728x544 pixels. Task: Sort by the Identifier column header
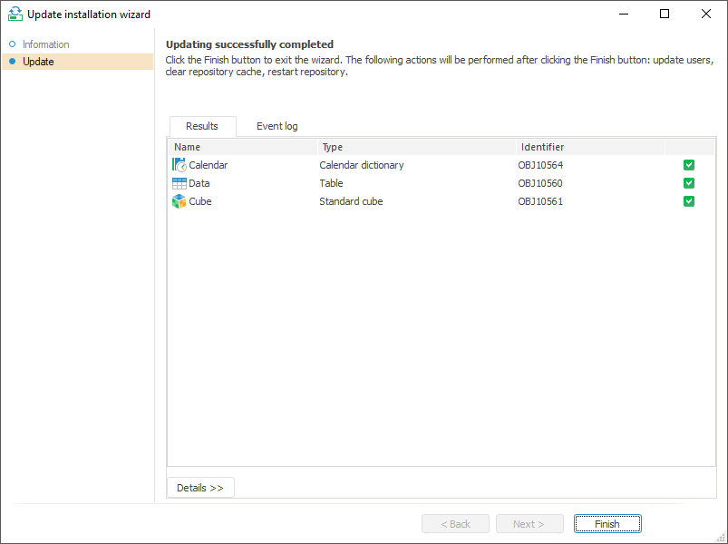(x=589, y=147)
